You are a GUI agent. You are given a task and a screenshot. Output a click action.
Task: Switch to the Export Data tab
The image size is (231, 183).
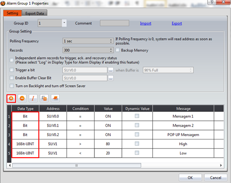[34, 13]
